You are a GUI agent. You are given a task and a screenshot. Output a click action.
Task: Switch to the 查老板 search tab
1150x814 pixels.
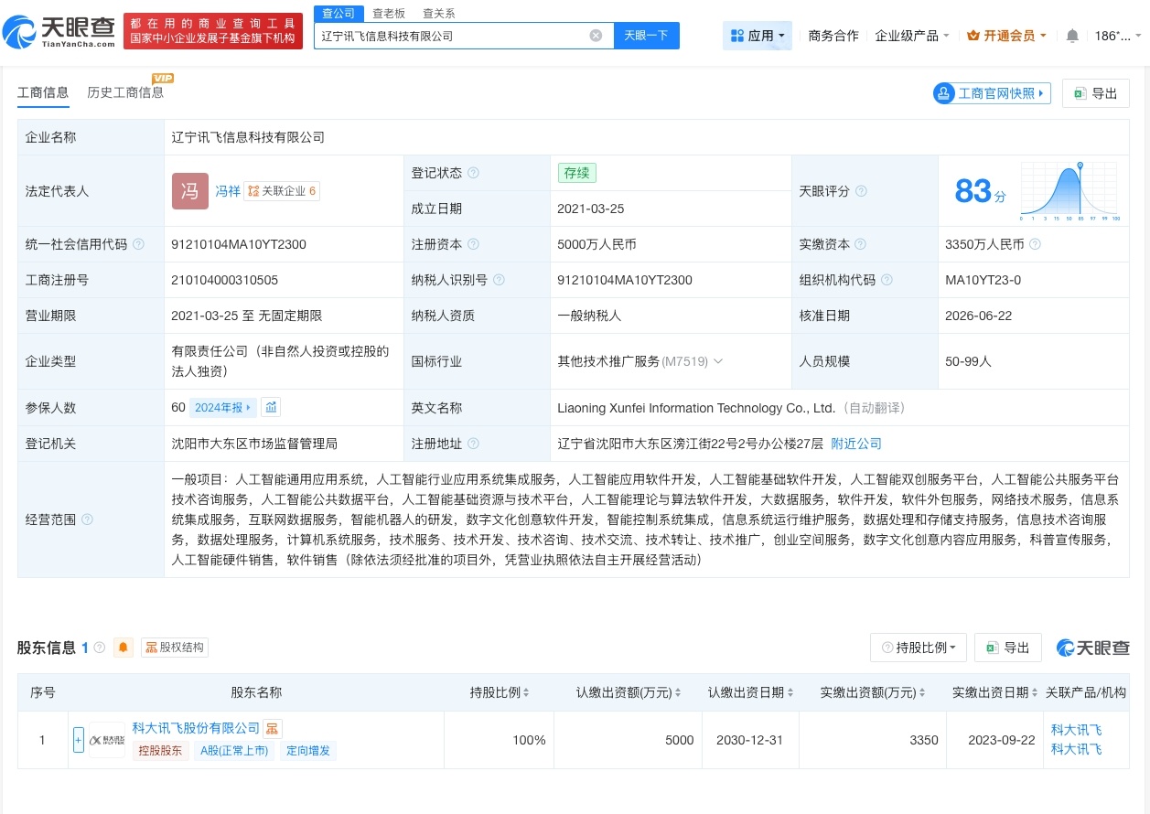click(x=389, y=13)
